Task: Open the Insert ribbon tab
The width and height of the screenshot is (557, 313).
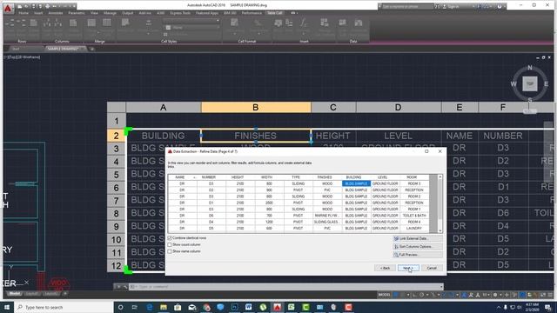Action: (38, 13)
